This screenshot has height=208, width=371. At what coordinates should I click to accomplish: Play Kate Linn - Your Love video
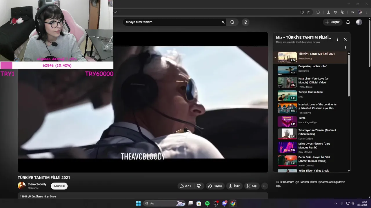pos(310,82)
